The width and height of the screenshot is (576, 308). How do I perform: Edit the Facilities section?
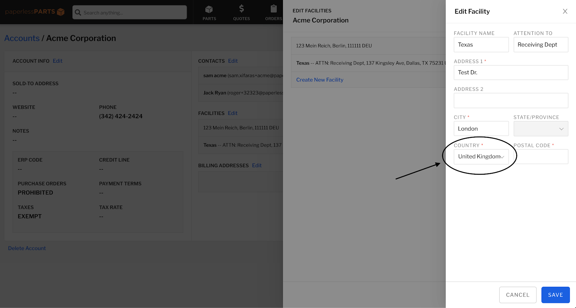click(233, 113)
